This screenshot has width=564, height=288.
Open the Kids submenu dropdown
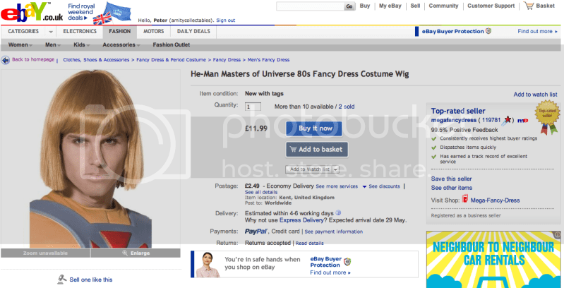pos(82,45)
